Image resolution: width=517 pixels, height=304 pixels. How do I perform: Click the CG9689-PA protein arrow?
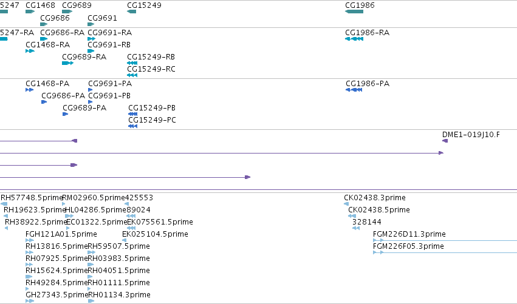[x=65, y=114]
